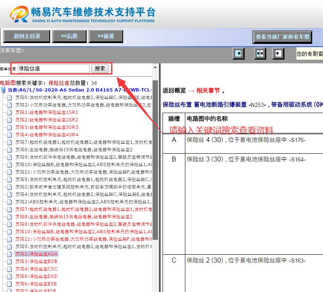
Task: Select the split both-panels layout icon
Action: [260, 53]
